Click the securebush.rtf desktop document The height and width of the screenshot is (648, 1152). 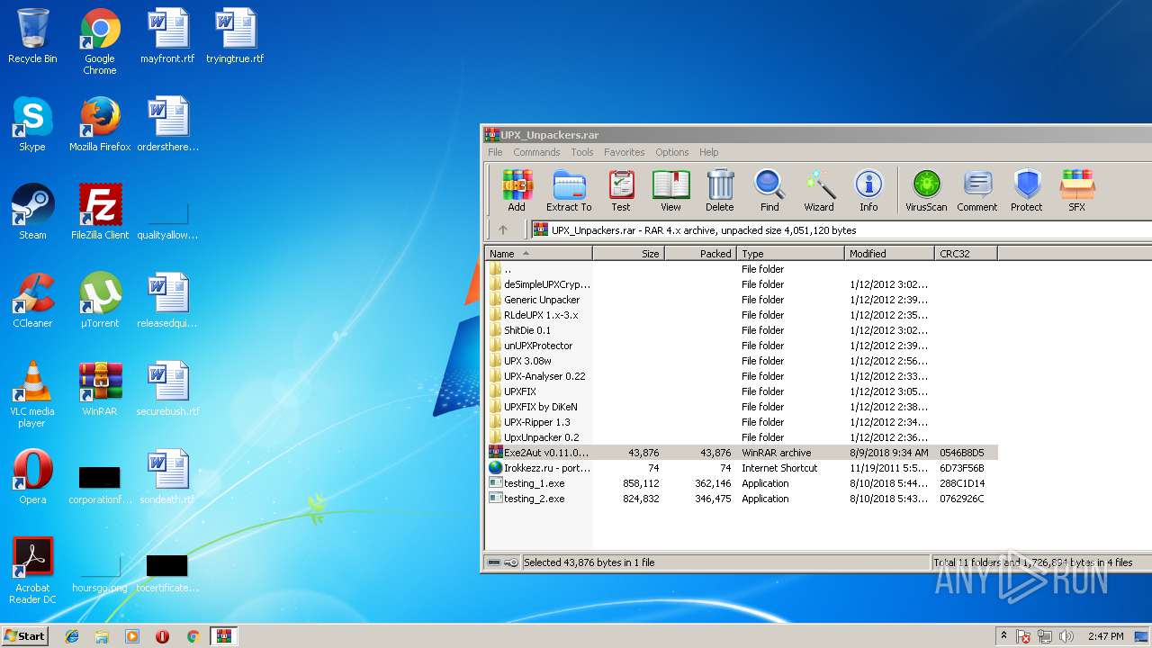(167, 389)
